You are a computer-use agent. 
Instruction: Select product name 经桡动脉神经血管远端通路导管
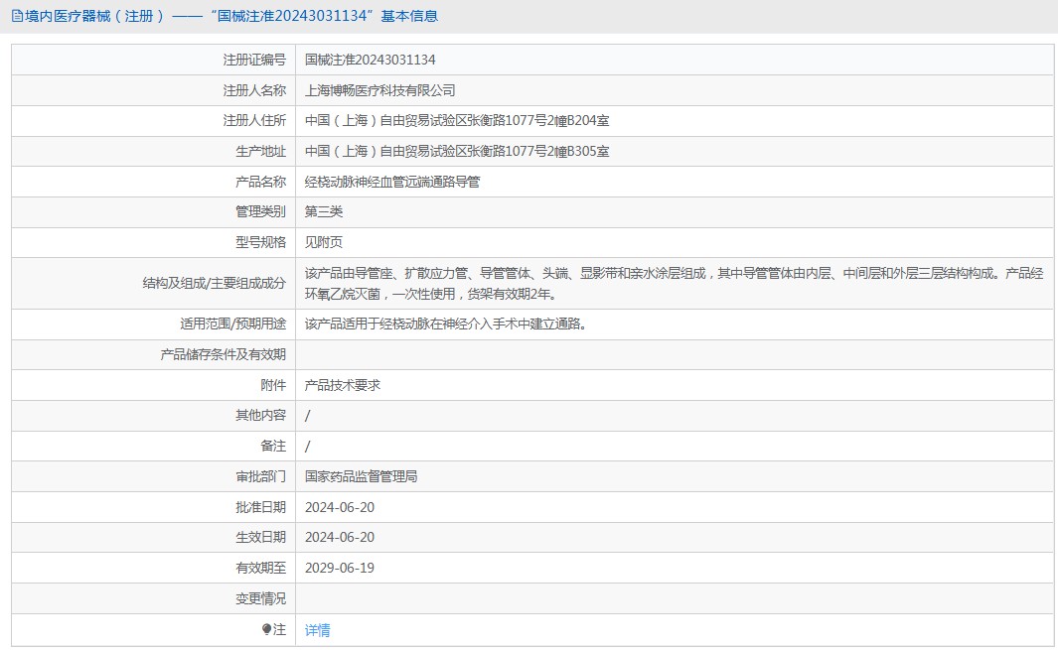click(x=392, y=182)
